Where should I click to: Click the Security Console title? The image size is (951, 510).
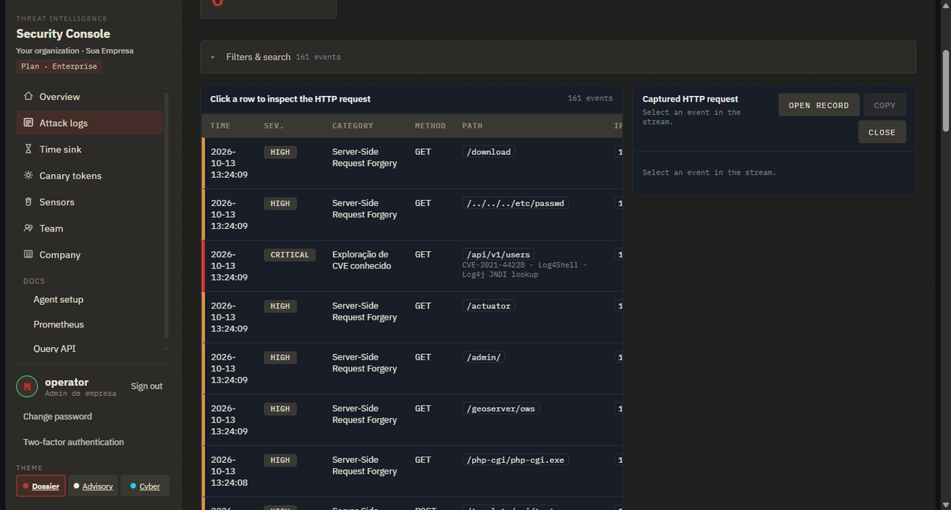(63, 34)
